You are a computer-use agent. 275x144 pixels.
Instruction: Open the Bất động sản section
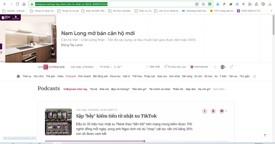pos(100,76)
